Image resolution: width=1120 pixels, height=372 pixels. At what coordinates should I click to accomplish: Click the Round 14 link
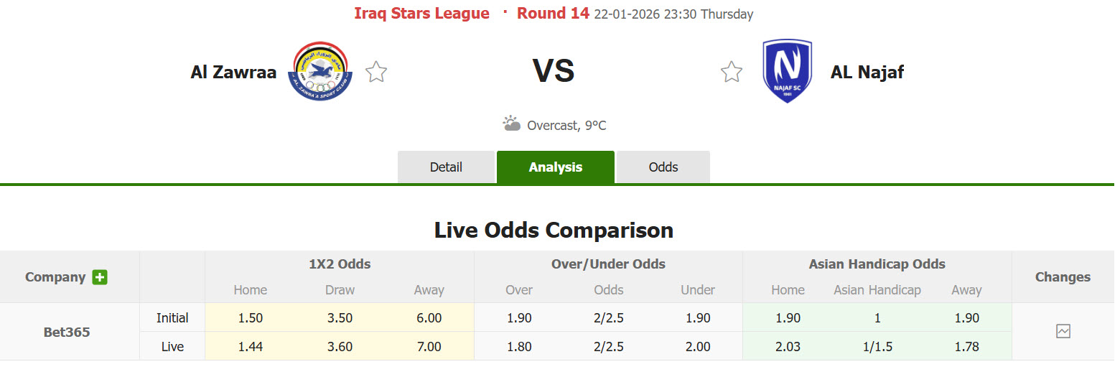553,14
